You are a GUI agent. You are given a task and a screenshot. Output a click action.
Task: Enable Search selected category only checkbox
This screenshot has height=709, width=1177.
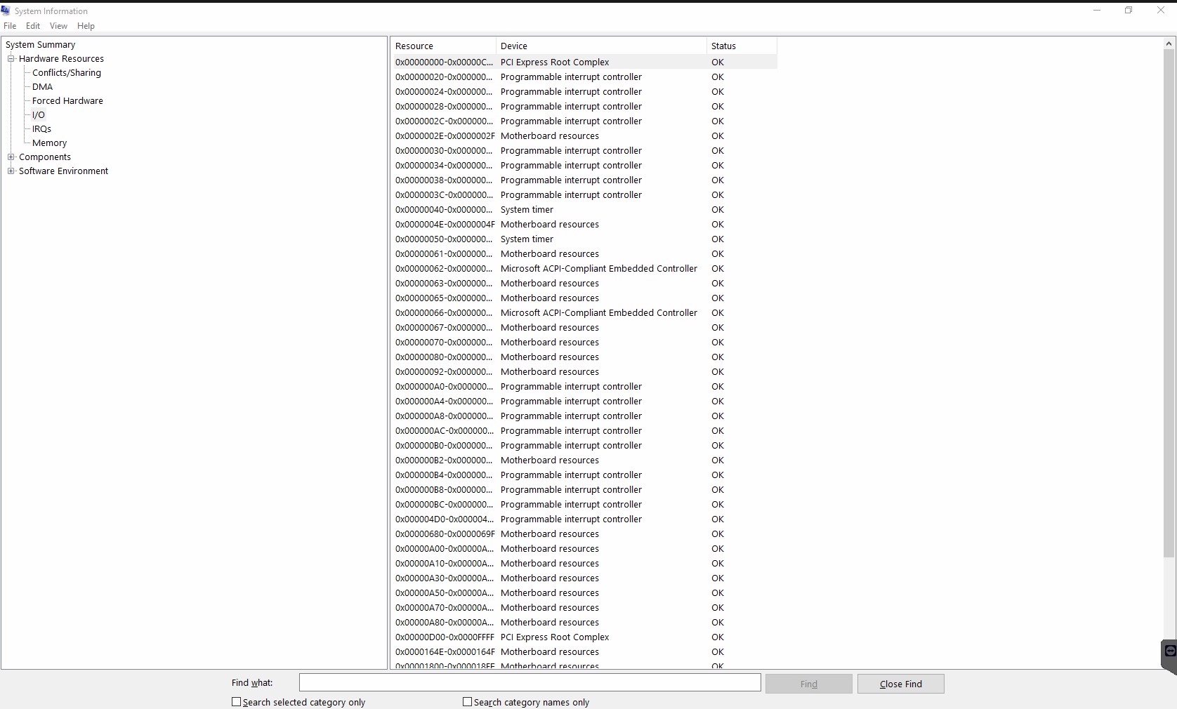point(236,702)
